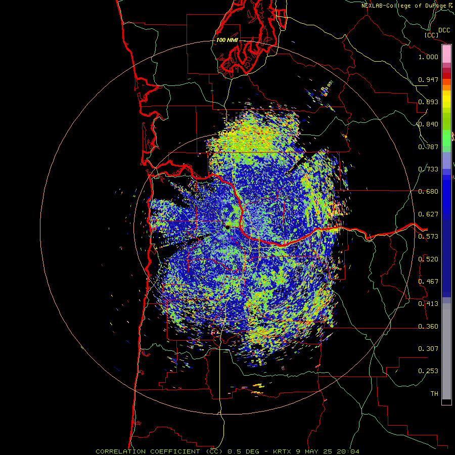Screen dimensions: 455x455
Task: Select the 0.893 scale value
Action: click(428, 102)
